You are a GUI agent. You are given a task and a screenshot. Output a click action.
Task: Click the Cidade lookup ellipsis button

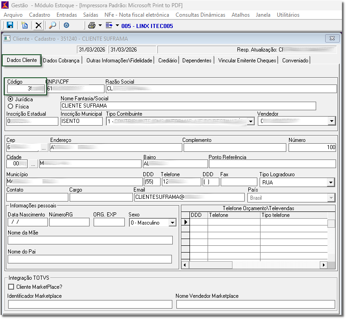tap(33, 164)
